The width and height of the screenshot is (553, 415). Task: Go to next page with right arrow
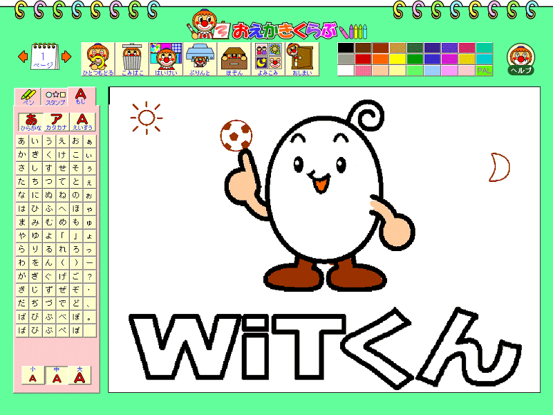[66, 57]
